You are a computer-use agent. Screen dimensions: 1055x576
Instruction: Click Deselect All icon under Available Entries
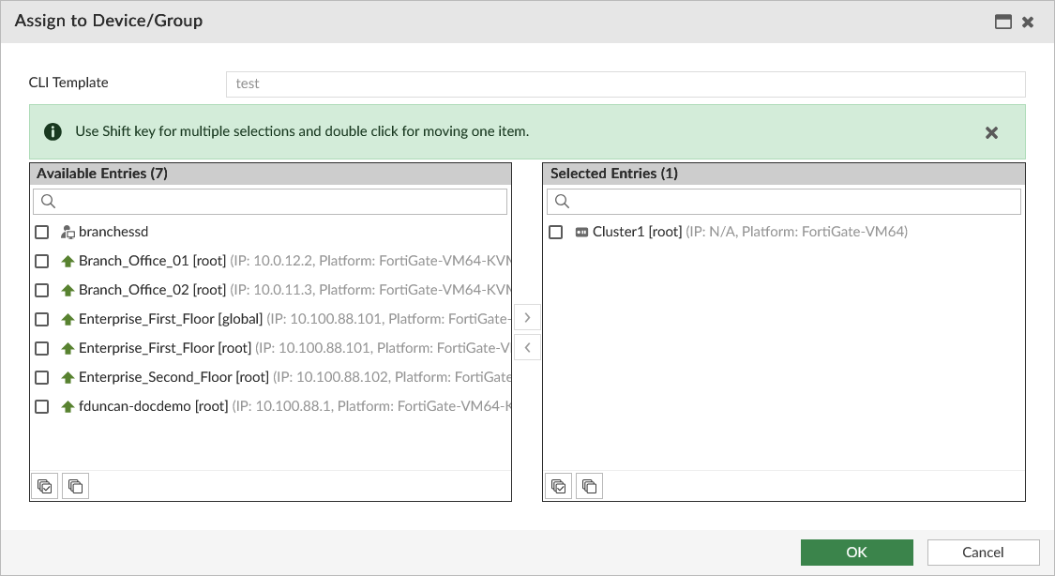click(x=76, y=486)
